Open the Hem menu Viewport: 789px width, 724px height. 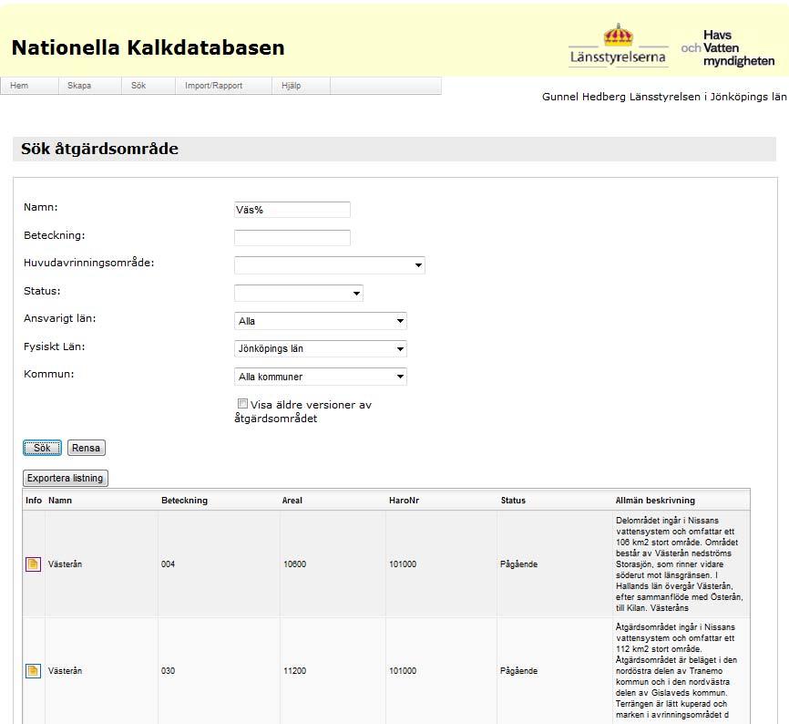[x=19, y=86]
